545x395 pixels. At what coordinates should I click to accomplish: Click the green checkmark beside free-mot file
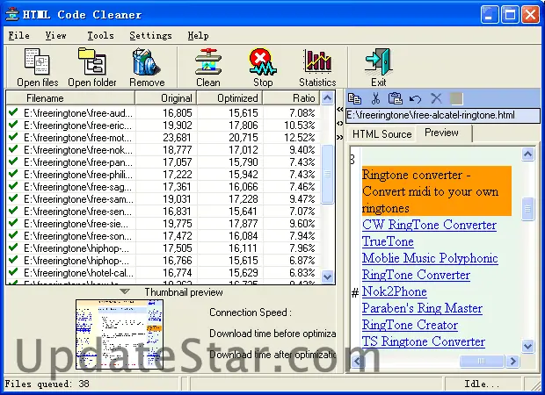pos(13,137)
